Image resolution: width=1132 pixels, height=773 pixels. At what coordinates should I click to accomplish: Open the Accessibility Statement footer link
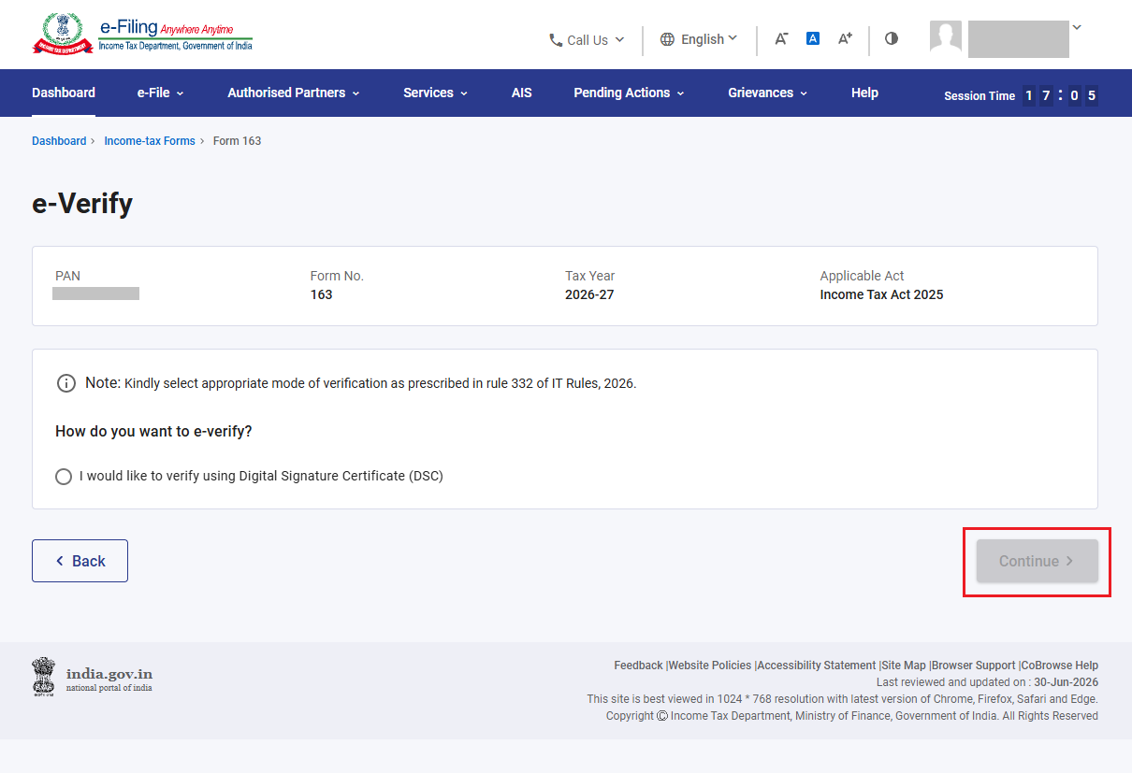(x=817, y=666)
